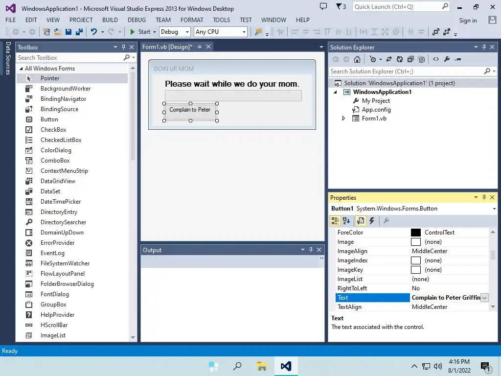
Task: Switch to Events lightning bolt in Properties panel
Action: [372, 221]
